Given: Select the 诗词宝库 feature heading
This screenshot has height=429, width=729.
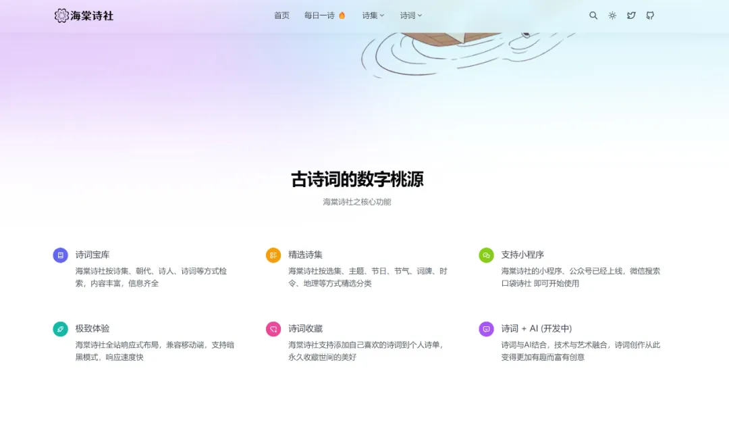Looking at the screenshot, I should pyautogui.click(x=92, y=255).
